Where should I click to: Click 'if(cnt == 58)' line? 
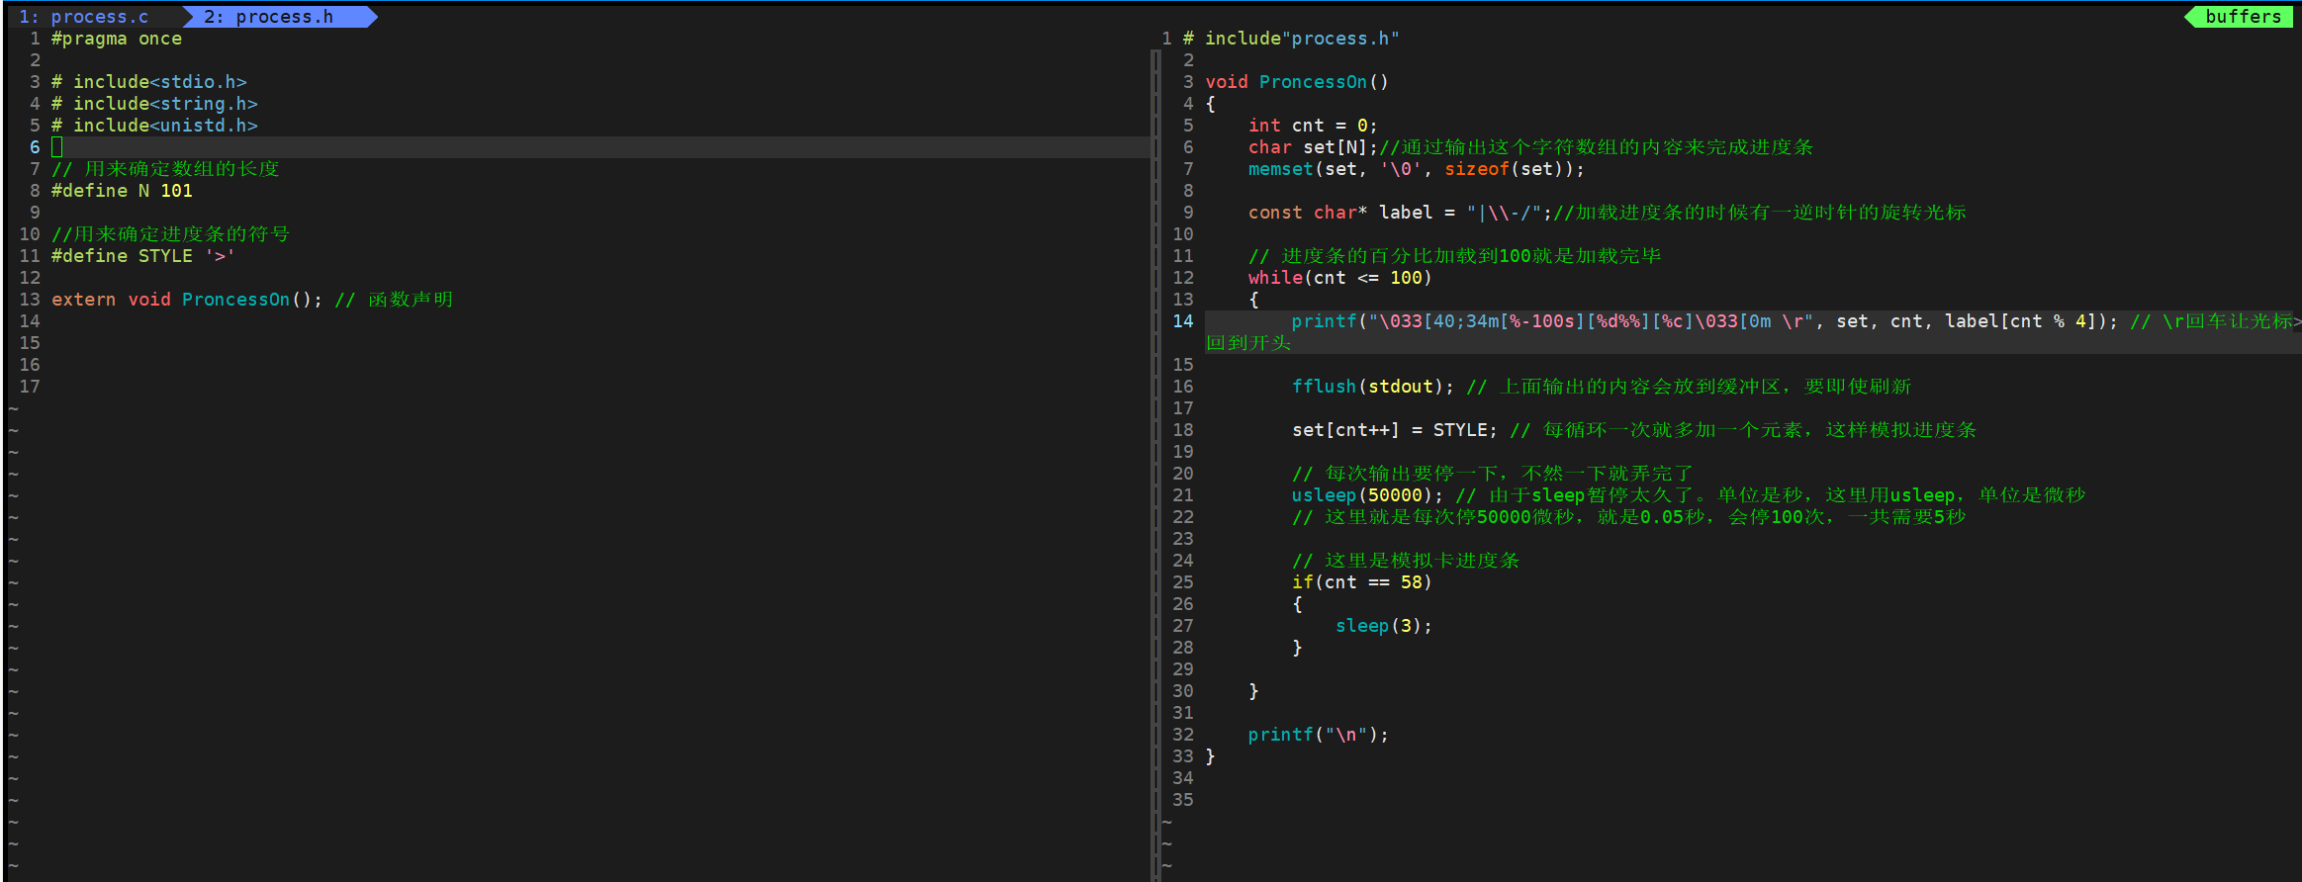pyautogui.click(x=1362, y=582)
